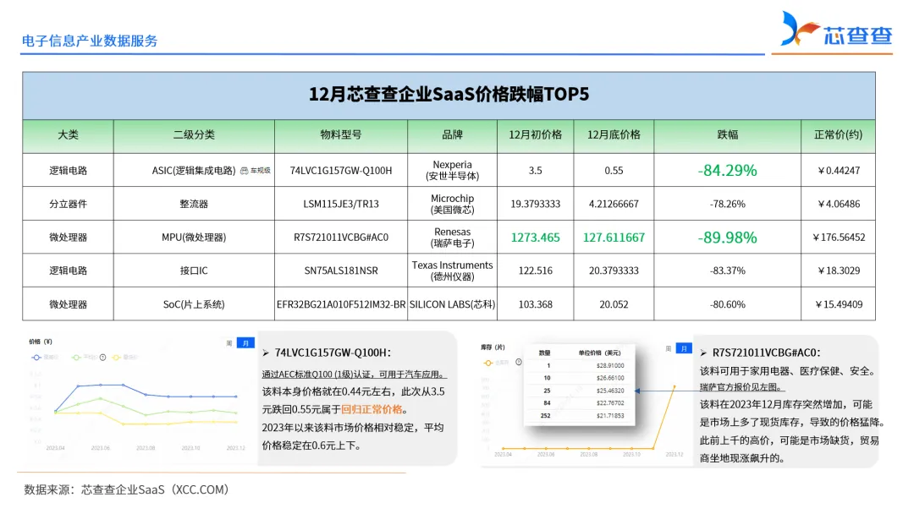Click the 跌幅 column header
The height and width of the screenshot is (514, 914).
click(x=728, y=135)
